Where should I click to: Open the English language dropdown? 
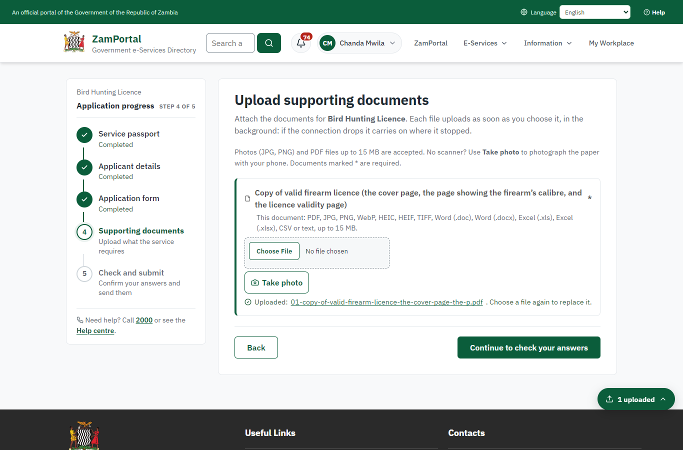tap(595, 12)
